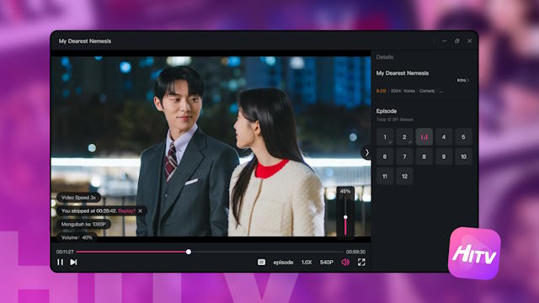Pause the video playback
This screenshot has width=539, height=303.
click(x=60, y=262)
